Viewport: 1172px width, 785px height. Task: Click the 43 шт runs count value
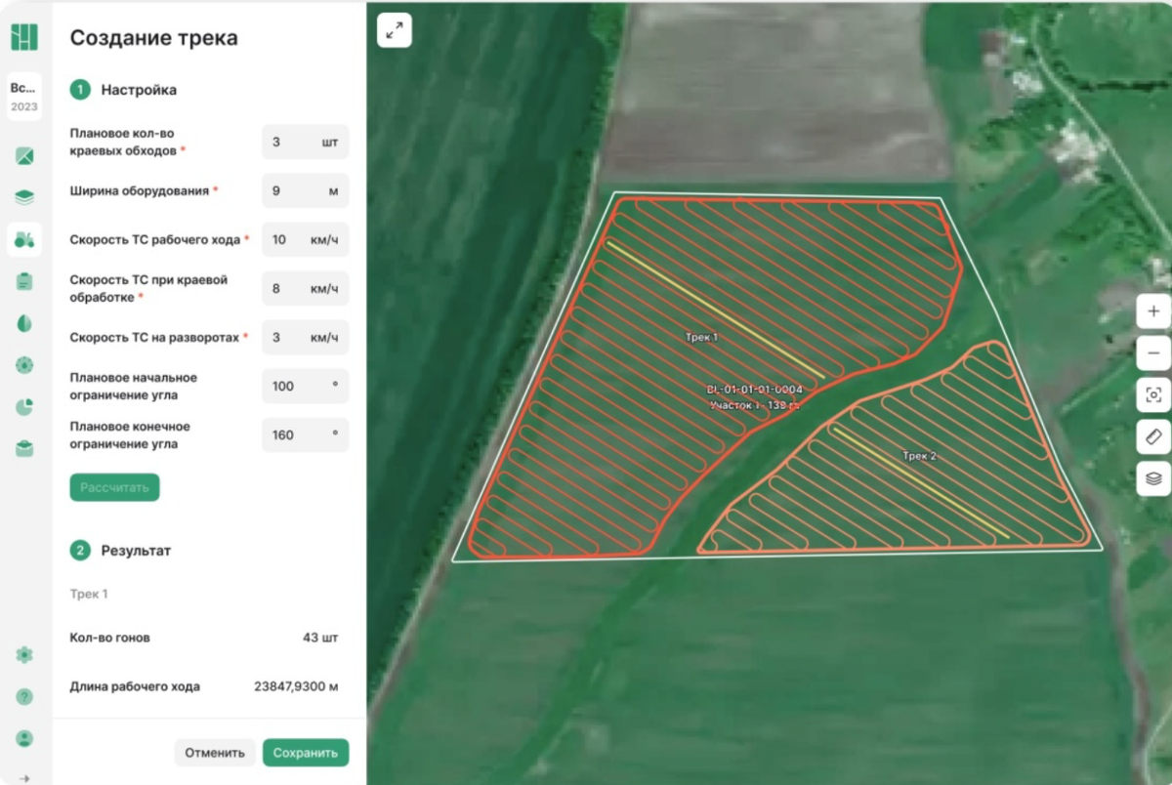pos(320,638)
